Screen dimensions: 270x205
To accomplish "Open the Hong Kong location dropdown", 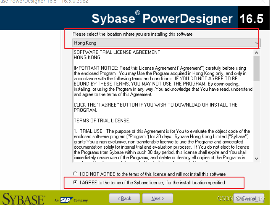I will 166,43.
